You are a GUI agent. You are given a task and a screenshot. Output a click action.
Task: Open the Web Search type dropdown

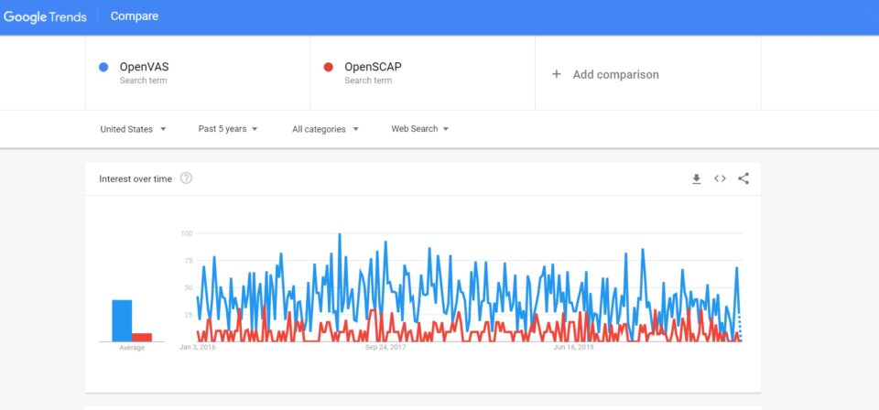coord(420,129)
